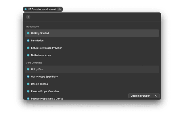The image size is (184, 115).
Task: Open the Installation doc entry
Action: click(37, 41)
